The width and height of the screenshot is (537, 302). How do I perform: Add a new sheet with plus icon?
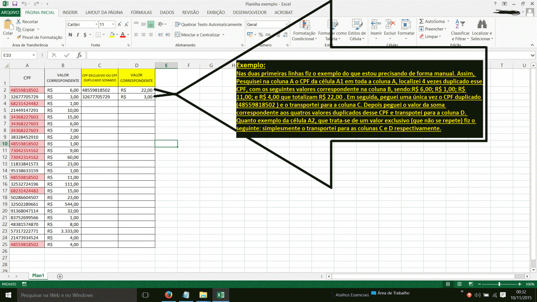[x=60, y=276]
